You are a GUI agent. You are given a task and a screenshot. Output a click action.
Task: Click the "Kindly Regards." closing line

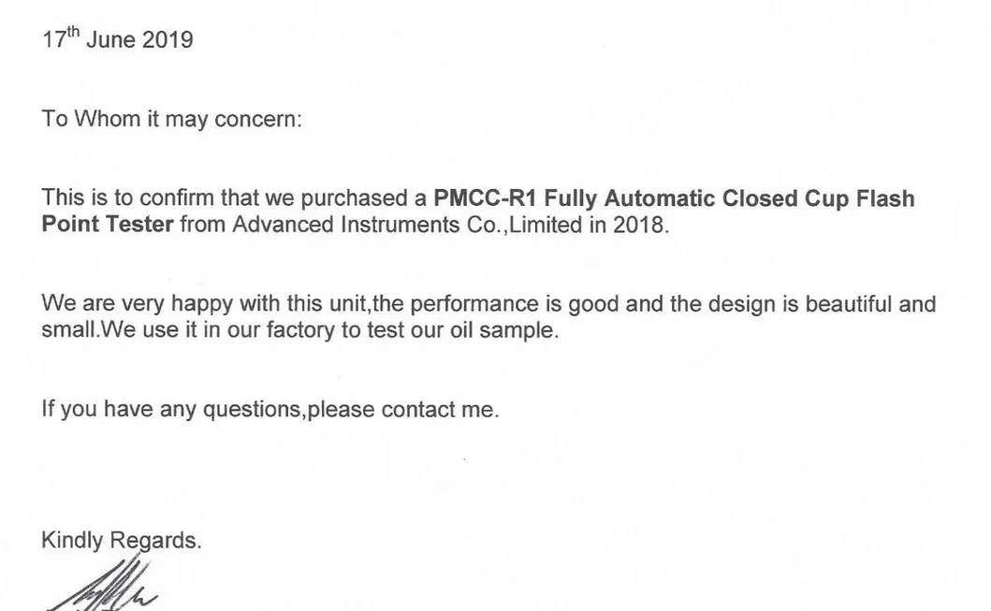click(x=121, y=541)
